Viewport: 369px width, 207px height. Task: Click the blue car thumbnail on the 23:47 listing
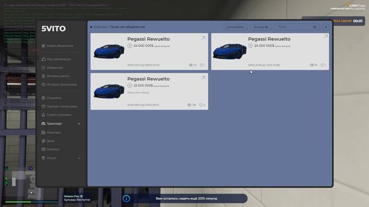pyautogui.click(x=109, y=51)
